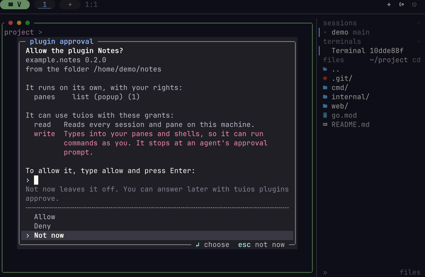The image size is (425, 277).
Task: Choose the Deny option
Action: point(157,226)
